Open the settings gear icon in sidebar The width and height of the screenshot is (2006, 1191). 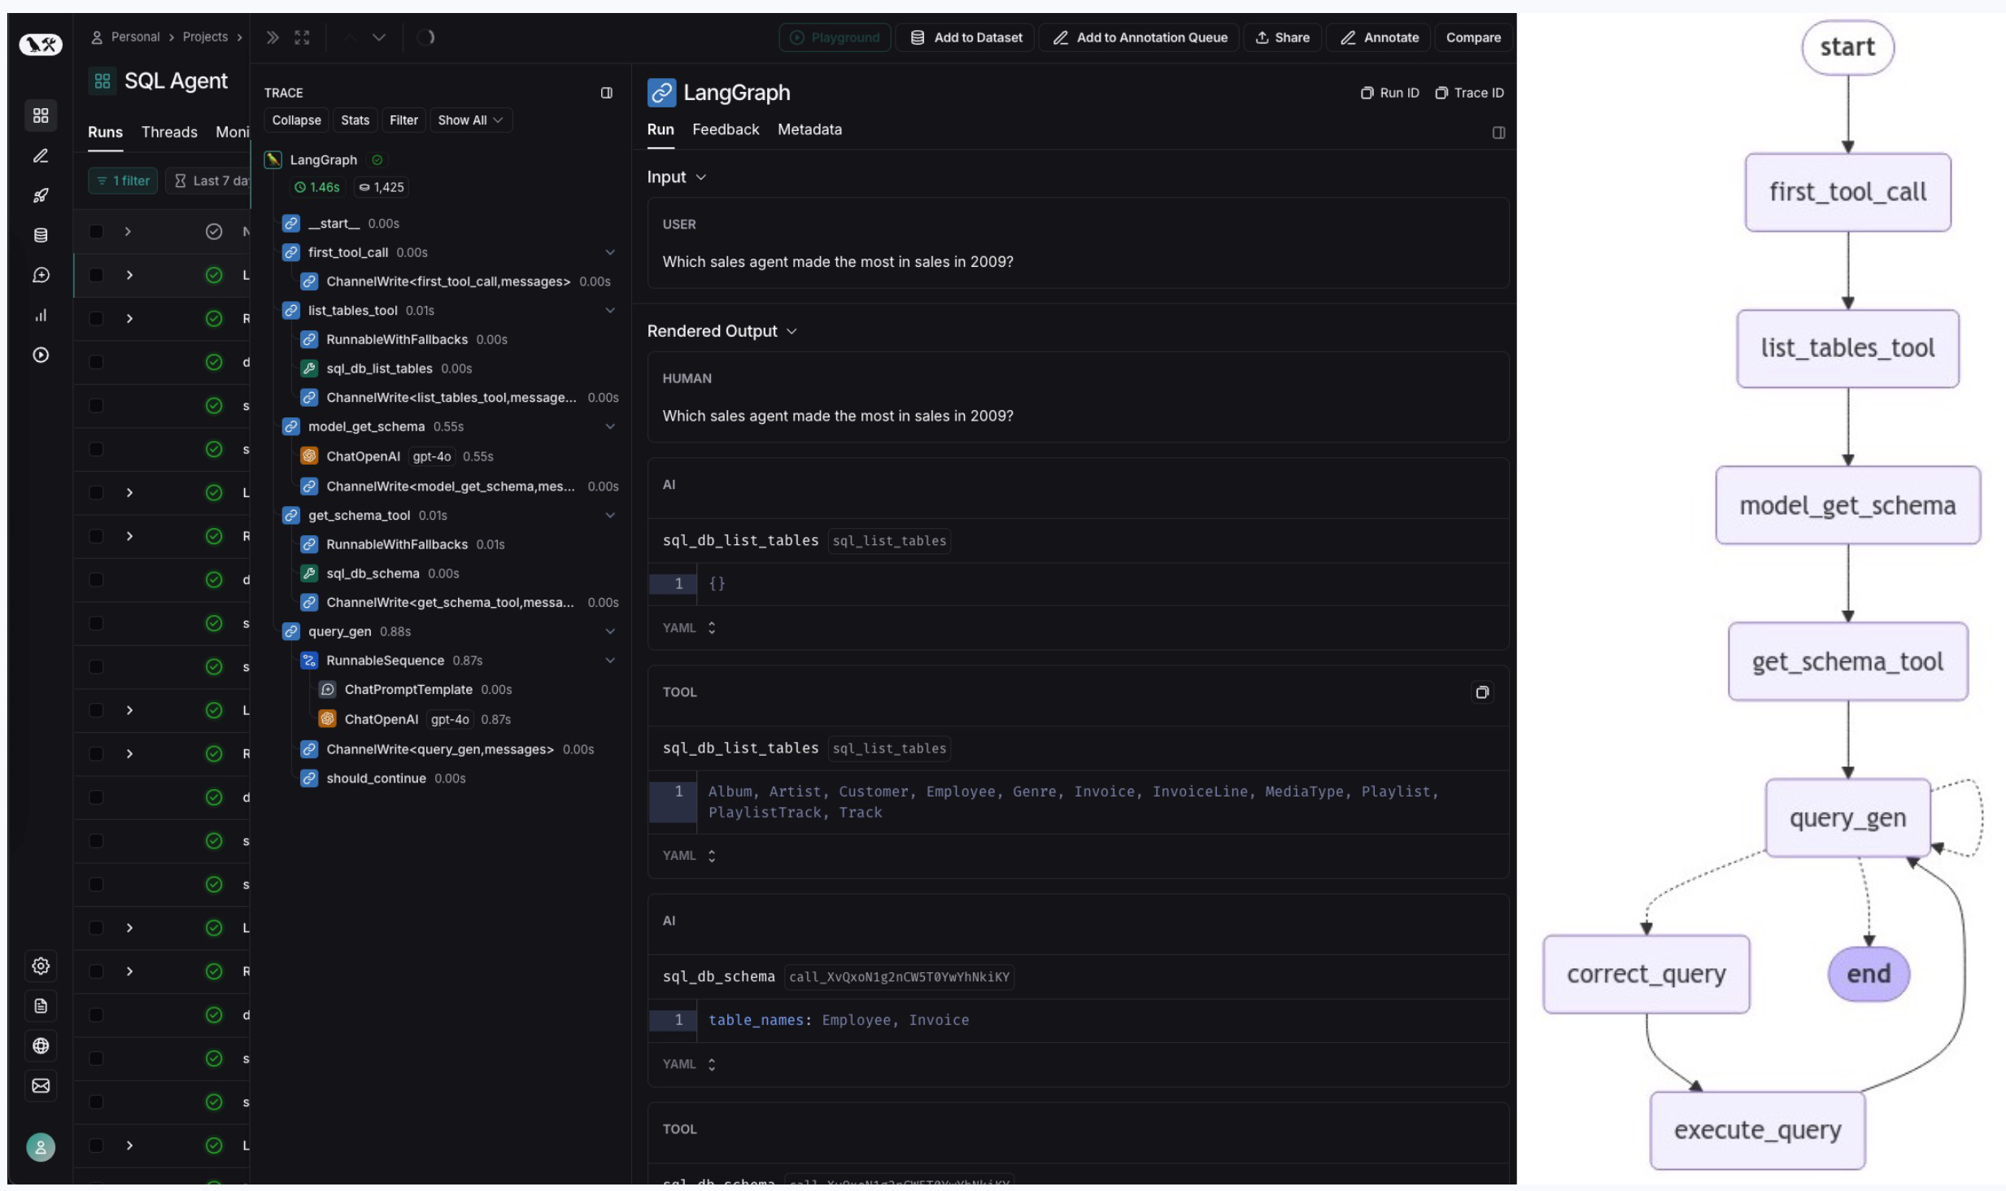click(41, 966)
